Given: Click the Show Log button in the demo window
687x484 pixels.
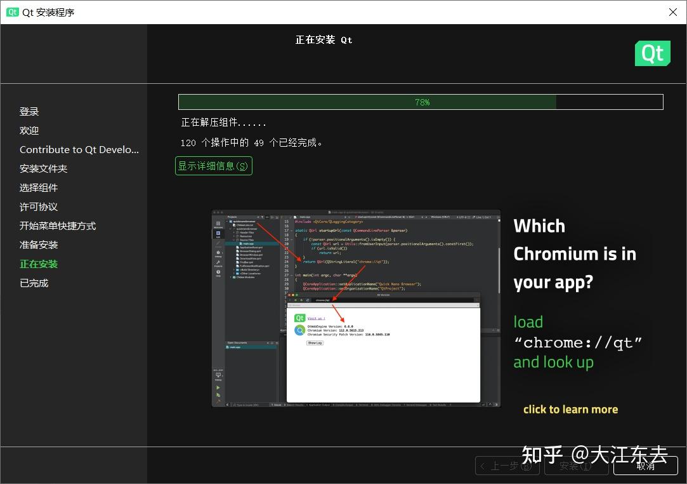Looking at the screenshot, I should (315, 343).
